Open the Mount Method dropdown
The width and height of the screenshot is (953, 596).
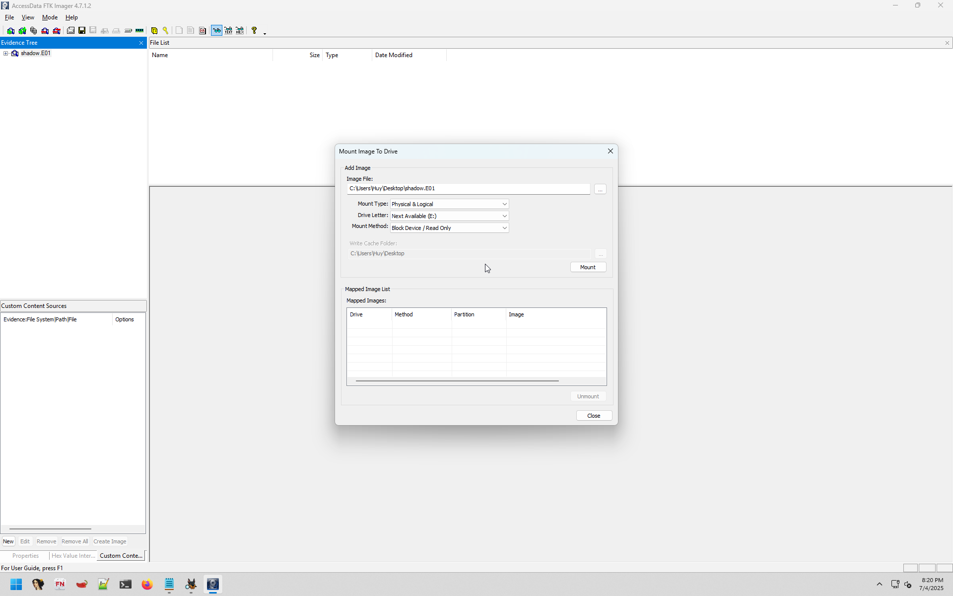pos(449,228)
